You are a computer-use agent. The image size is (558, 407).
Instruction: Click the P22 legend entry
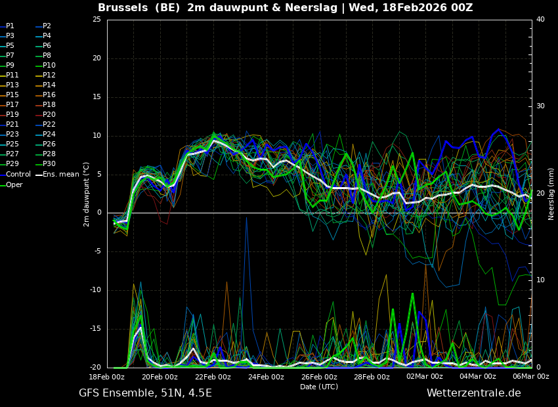click(46, 124)
